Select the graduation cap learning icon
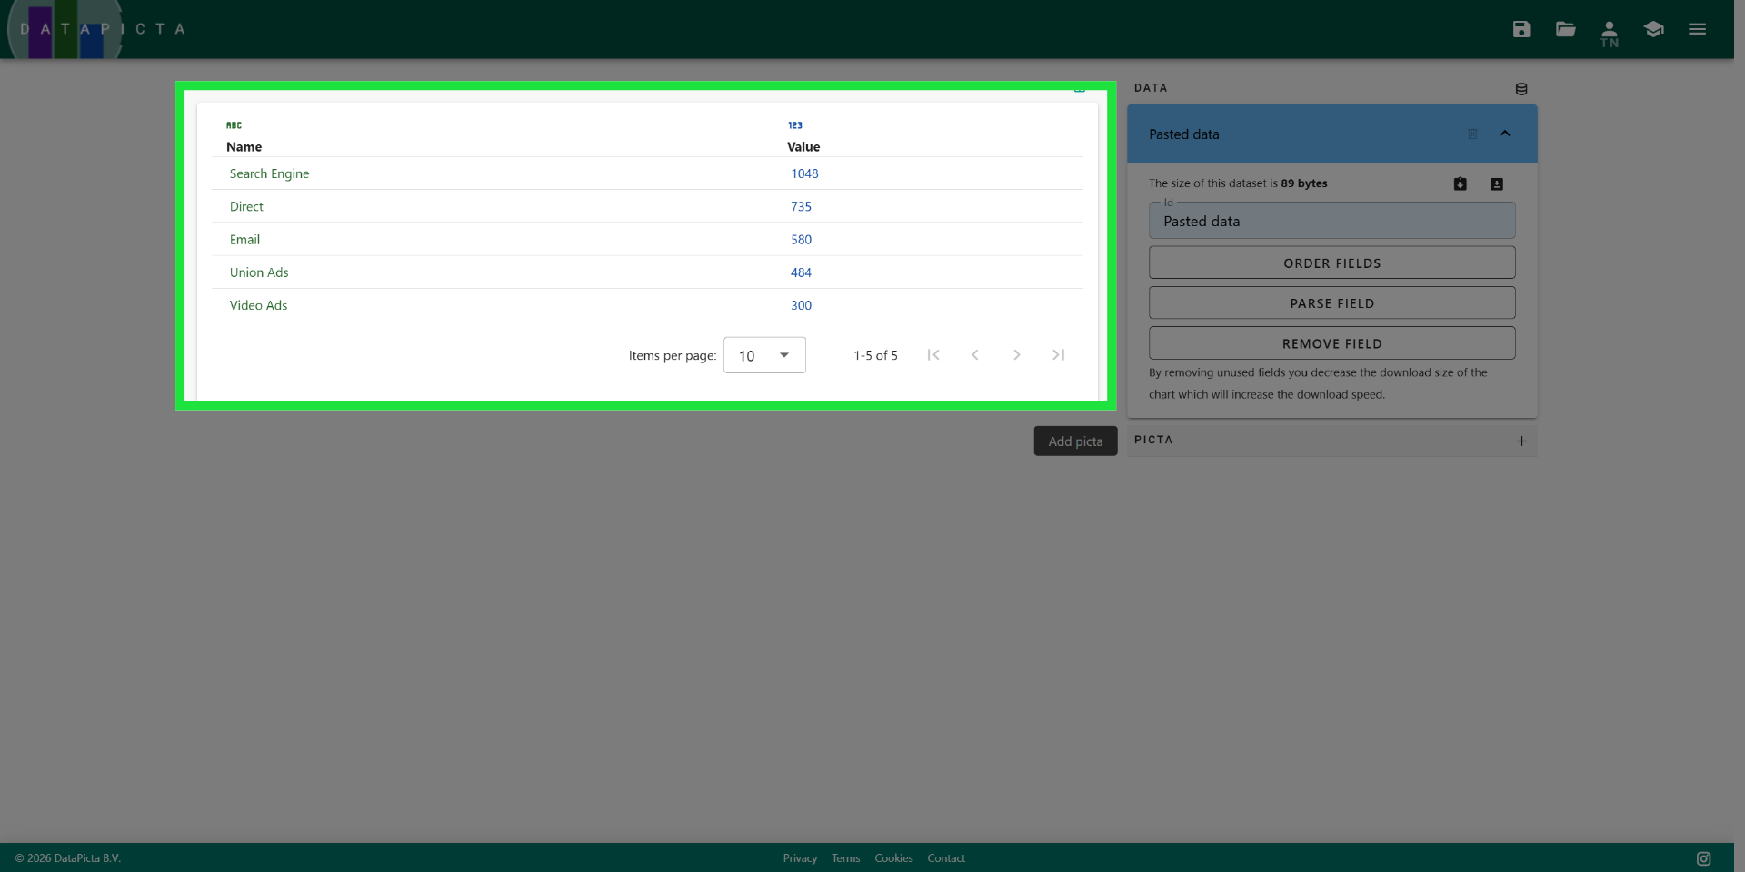 click(1653, 29)
